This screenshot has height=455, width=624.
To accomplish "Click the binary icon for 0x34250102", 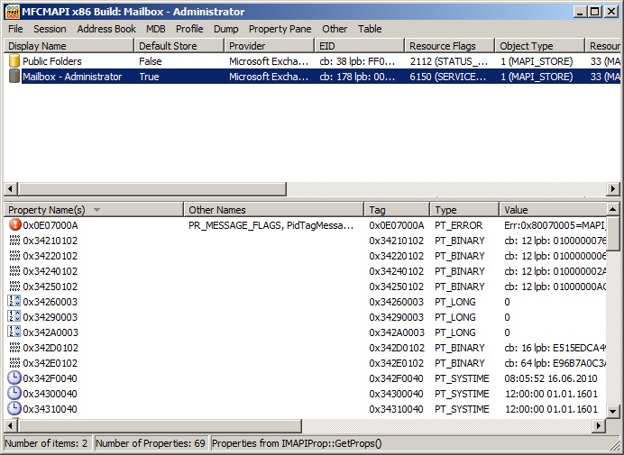I will 14,287.
